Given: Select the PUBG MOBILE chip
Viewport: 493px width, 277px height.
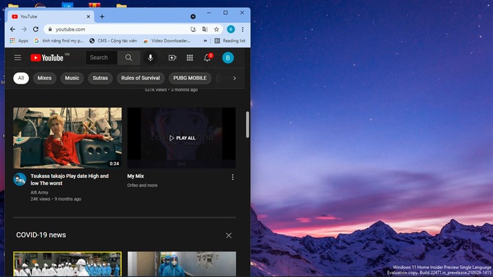Looking at the screenshot, I should pyautogui.click(x=190, y=78).
